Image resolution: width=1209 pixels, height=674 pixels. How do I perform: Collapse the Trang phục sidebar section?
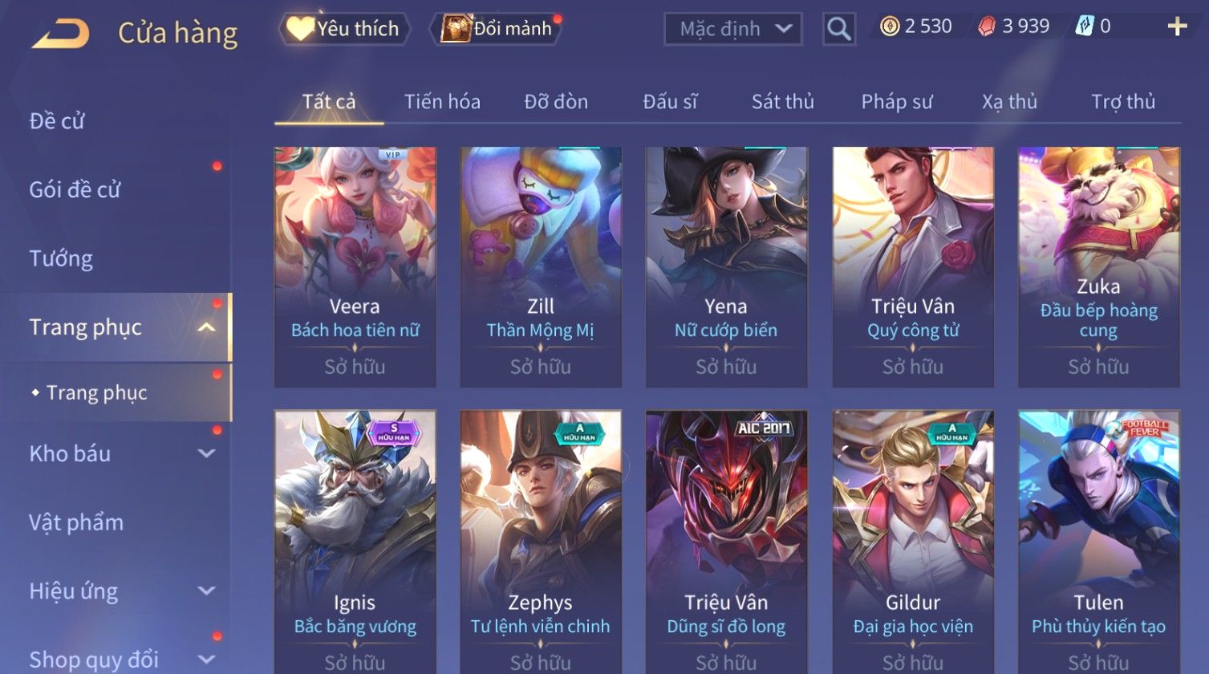coord(206,327)
